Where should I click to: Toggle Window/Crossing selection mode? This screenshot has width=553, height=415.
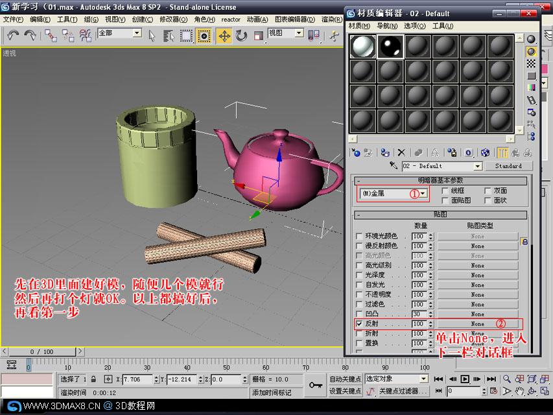pos(204,36)
